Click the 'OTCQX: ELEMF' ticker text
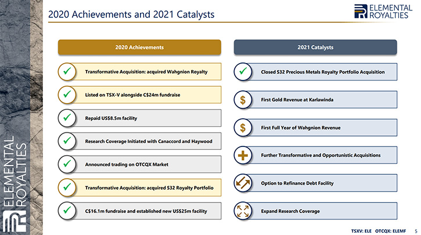The height and width of the screenshot is (235, 421). coord(391,231)
